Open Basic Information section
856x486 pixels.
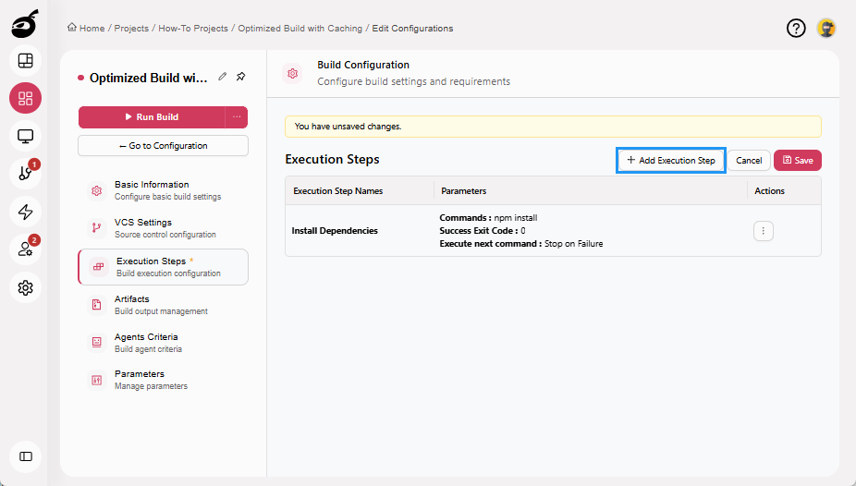164,190
